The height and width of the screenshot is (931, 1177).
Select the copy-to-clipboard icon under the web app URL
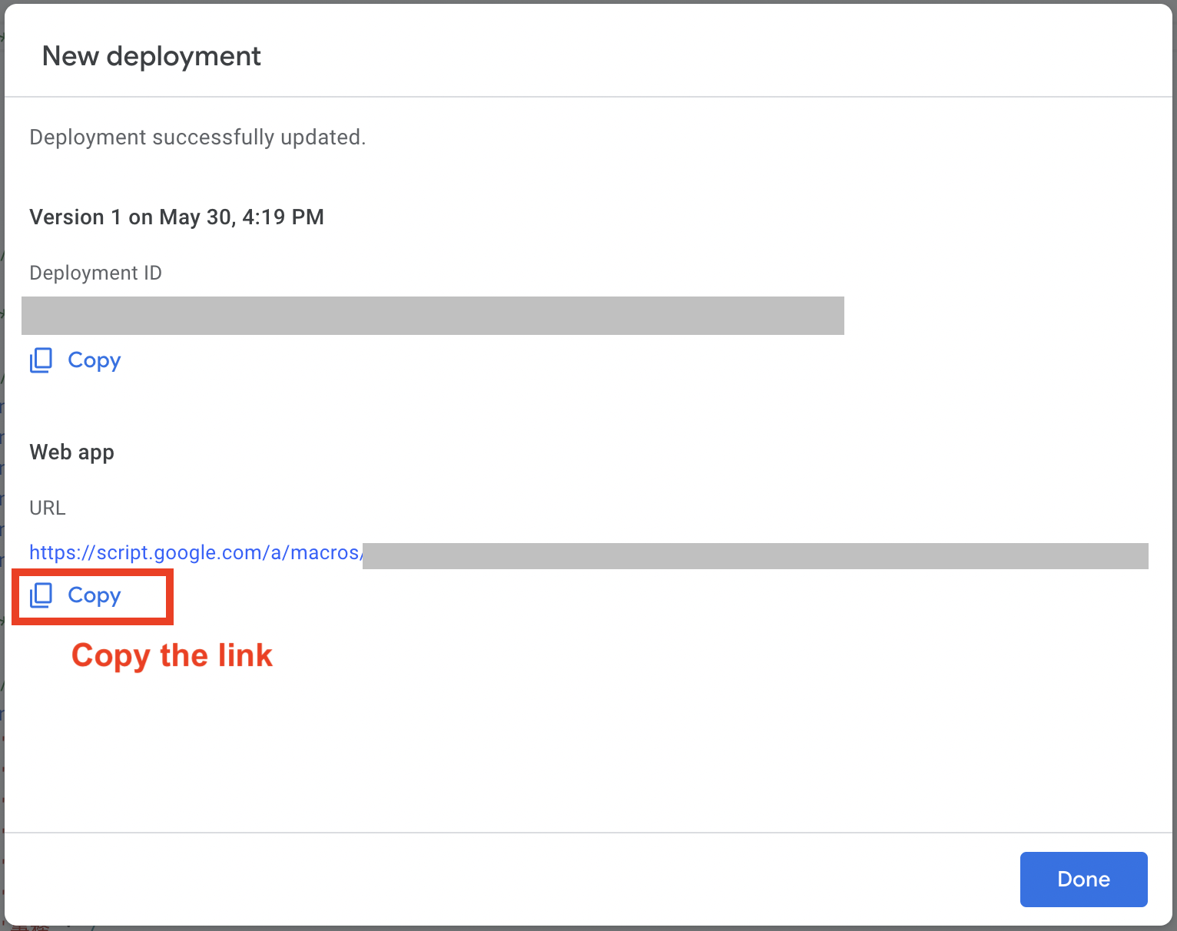tap(41, 595)
